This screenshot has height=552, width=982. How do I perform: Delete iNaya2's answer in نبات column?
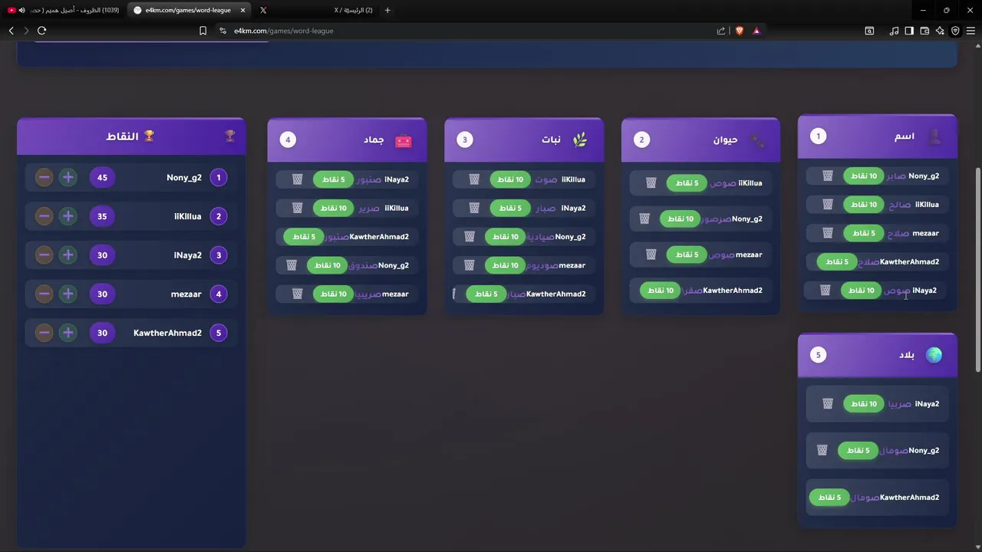point(474,208)
